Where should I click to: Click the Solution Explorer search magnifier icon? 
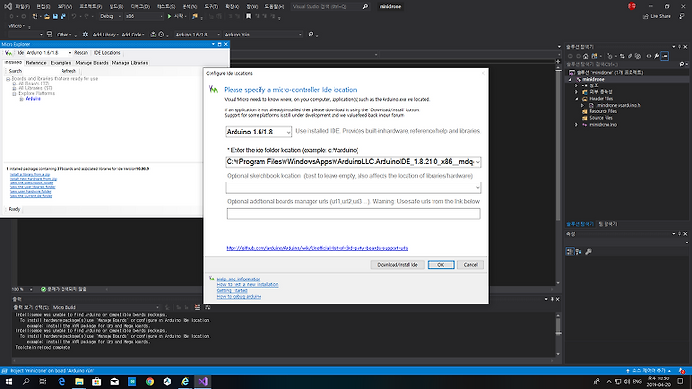pos(681,65)
